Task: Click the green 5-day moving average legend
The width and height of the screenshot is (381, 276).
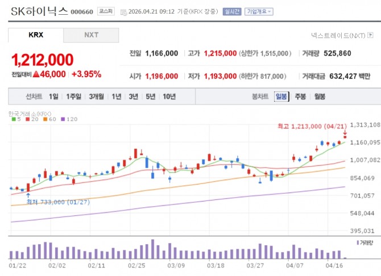Action: pyautogui.click(x=13, y=119)
